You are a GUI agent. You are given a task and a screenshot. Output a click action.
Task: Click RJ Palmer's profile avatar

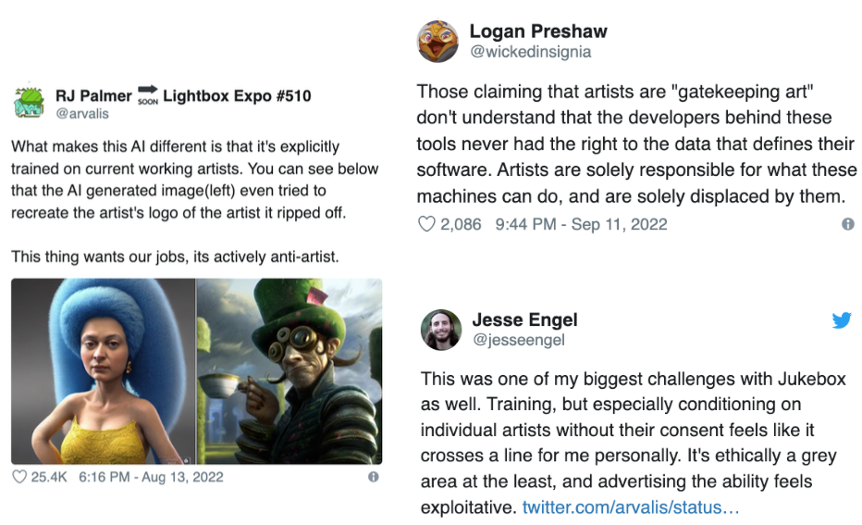[31, 102]
